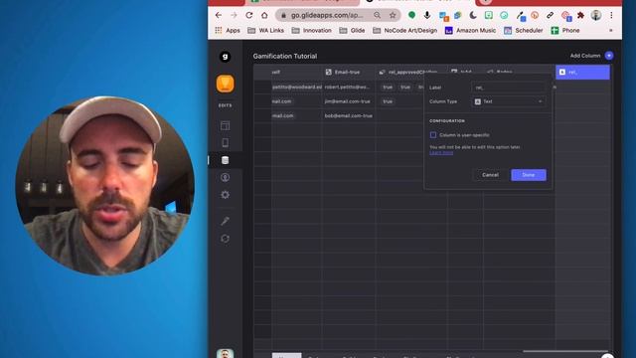This screenshot has height=358, width=636.
Task: Click the true chip in jim's row
Action: 388,101
